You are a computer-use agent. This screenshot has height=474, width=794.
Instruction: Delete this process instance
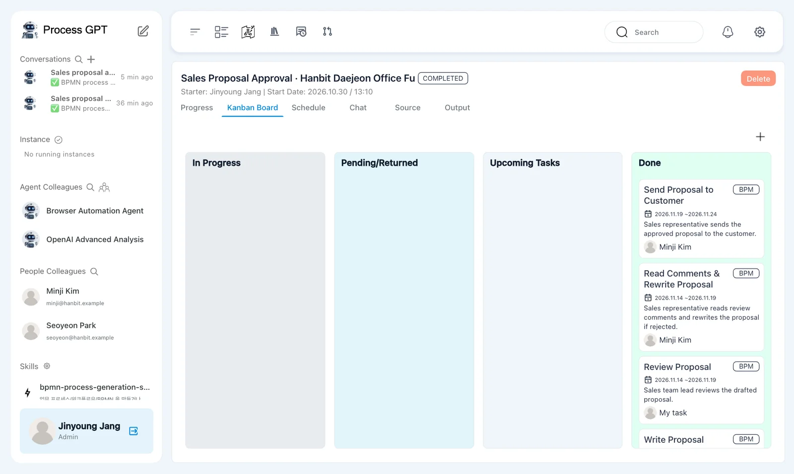click(x=758, y=78)
